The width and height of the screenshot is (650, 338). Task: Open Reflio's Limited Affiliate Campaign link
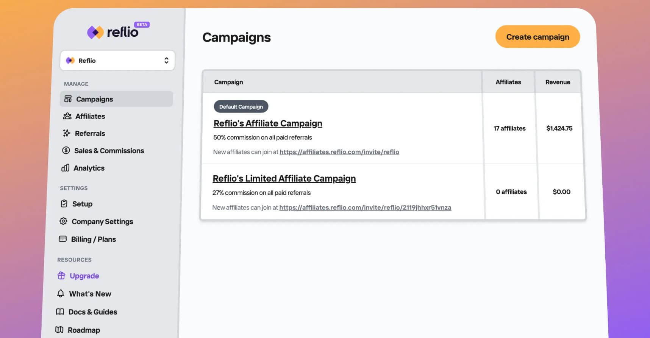point(284,178)
